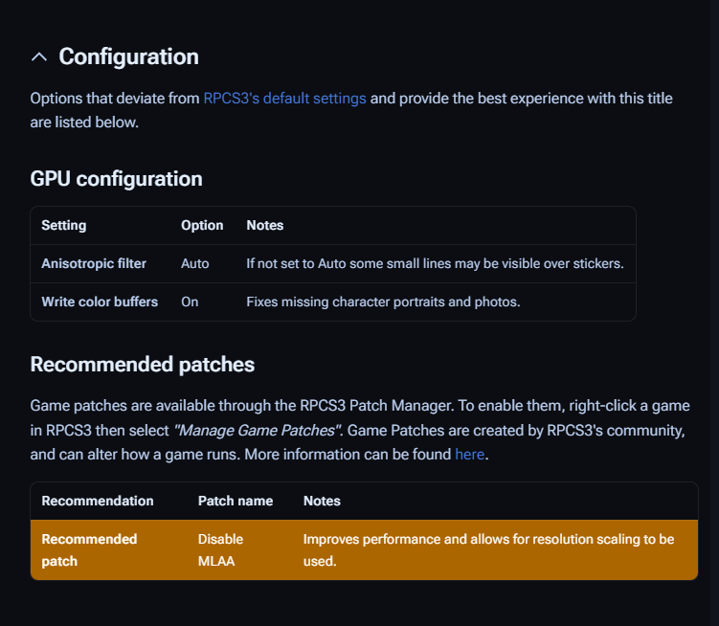The width and height of the screenshot is (719, 626).
Task: Collapse the Configuration section chevron
Action: 39,57
